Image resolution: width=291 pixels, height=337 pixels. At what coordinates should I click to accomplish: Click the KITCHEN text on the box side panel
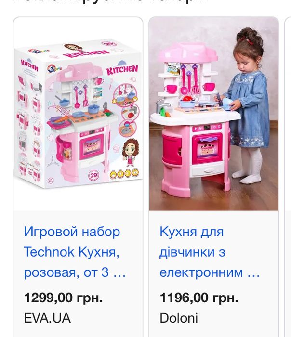[x=29, y=65]
